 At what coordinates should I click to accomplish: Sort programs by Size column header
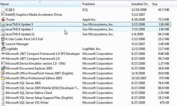pyautogui.click(x=155, y=4)
